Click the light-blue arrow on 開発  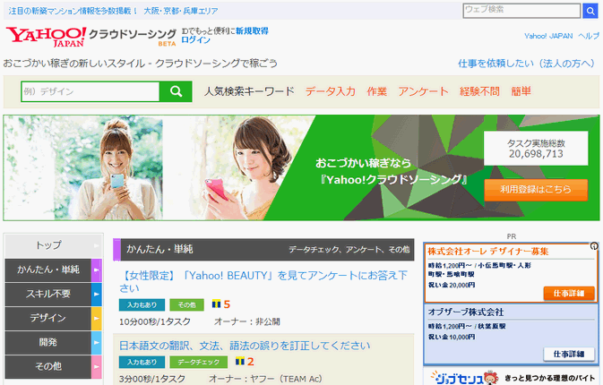[x=97, y=342]
